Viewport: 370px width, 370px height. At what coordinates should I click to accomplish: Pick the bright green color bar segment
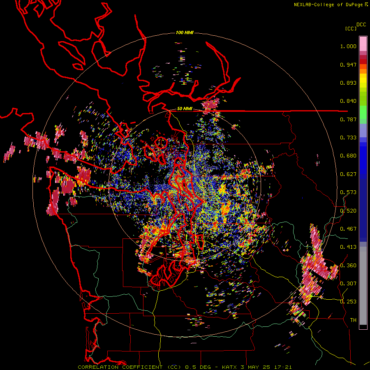[x=363, y=112]
